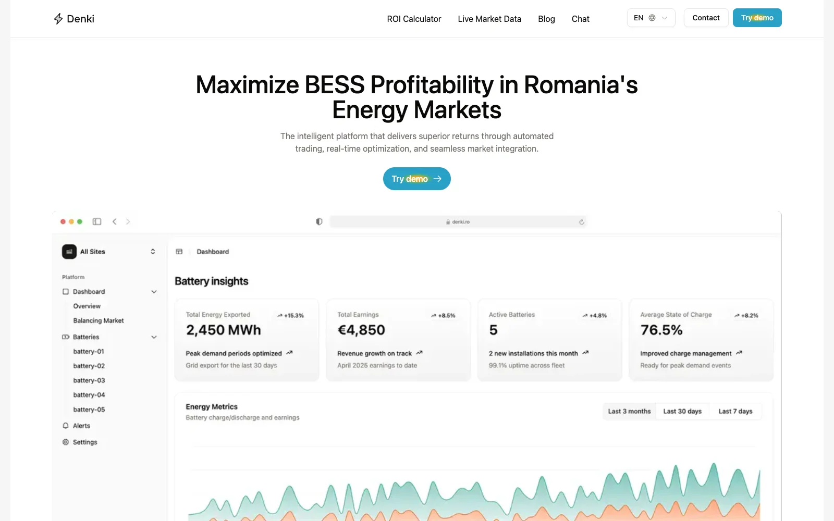Click the Alerts bell icon
Screen dimensions: 834x521
click(x=66, y=426)
